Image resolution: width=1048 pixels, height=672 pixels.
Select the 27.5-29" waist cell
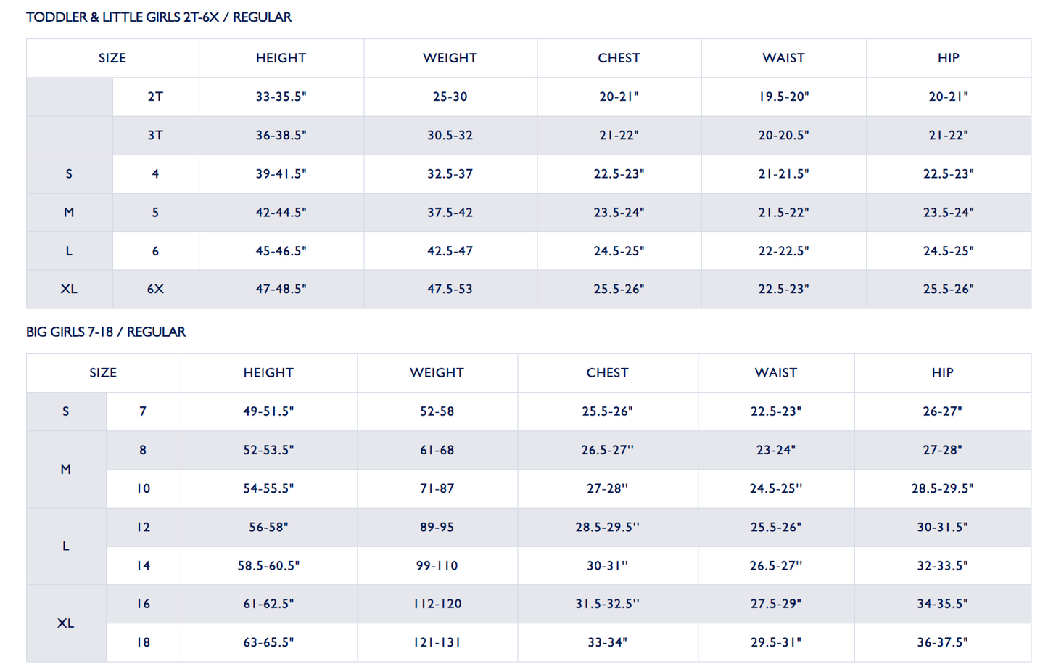pos(775,604)
